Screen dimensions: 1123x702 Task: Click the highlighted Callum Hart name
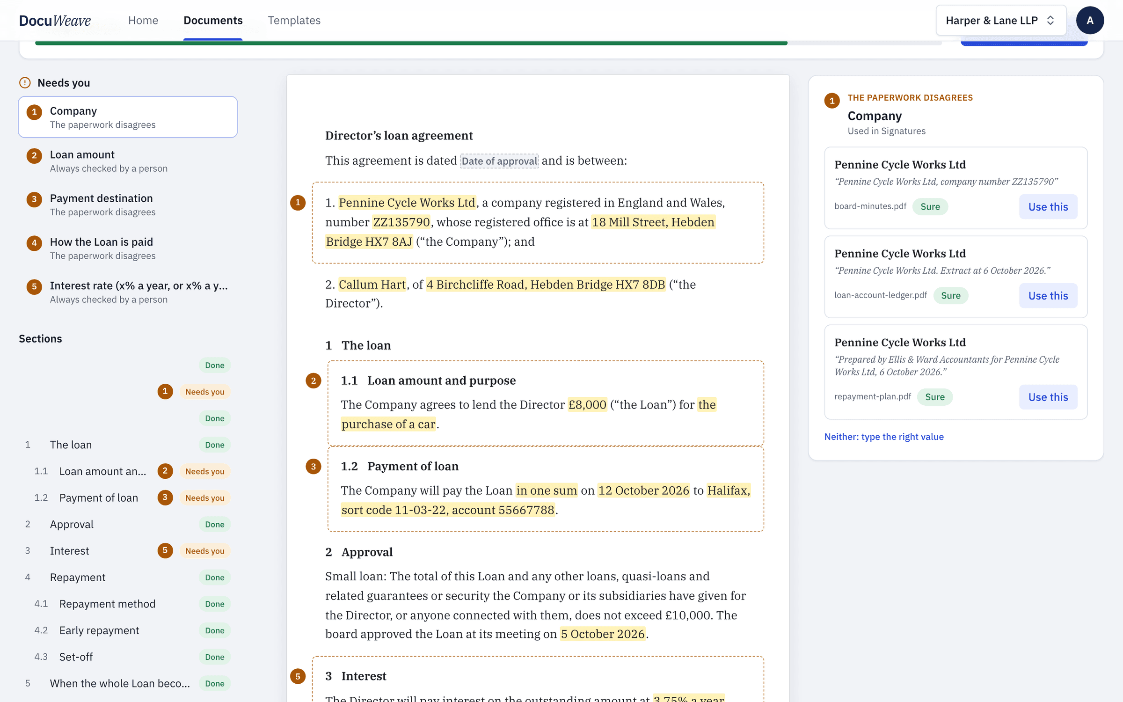(372, 284)
